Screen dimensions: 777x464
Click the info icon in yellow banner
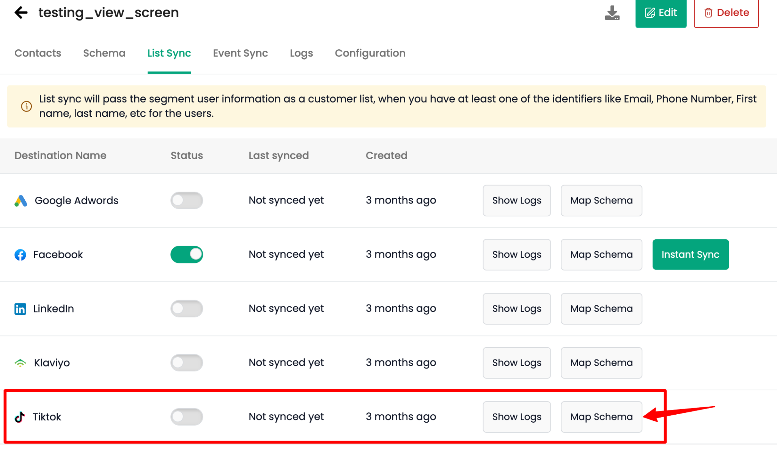pos(26,106)
